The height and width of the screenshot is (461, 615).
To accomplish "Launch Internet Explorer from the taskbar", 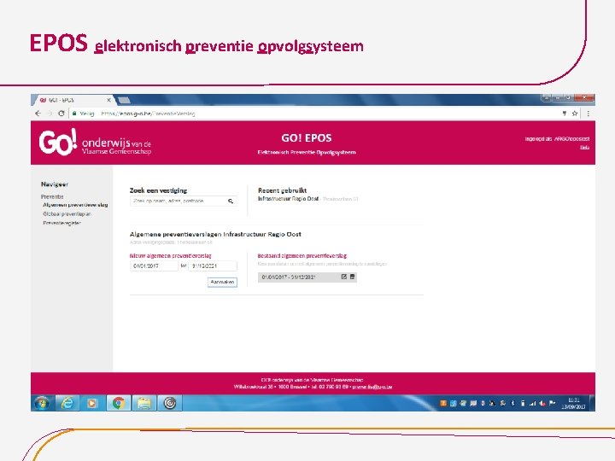I will coord(67,403).
